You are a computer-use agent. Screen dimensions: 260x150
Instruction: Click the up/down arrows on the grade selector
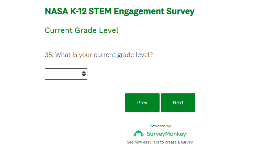coord(84,74)
